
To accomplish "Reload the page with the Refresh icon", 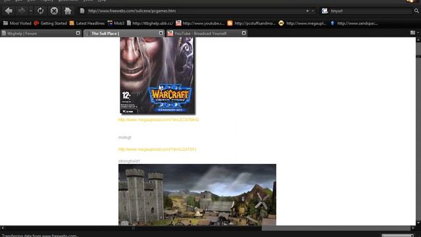I will [x=41, y=11].
